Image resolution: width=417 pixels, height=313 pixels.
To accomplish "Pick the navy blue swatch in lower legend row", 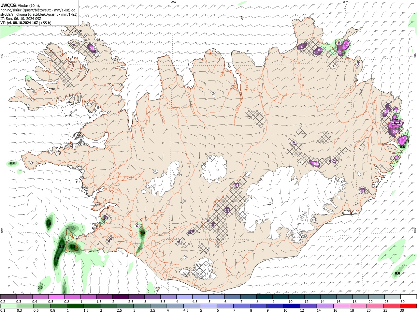I will [291, 306].
